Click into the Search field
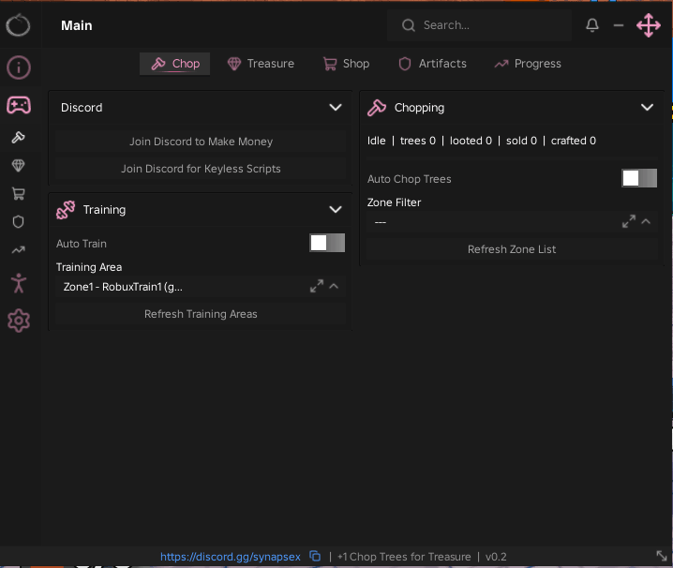The height and width of the screenshot is (568, 673). coord(479,25)
